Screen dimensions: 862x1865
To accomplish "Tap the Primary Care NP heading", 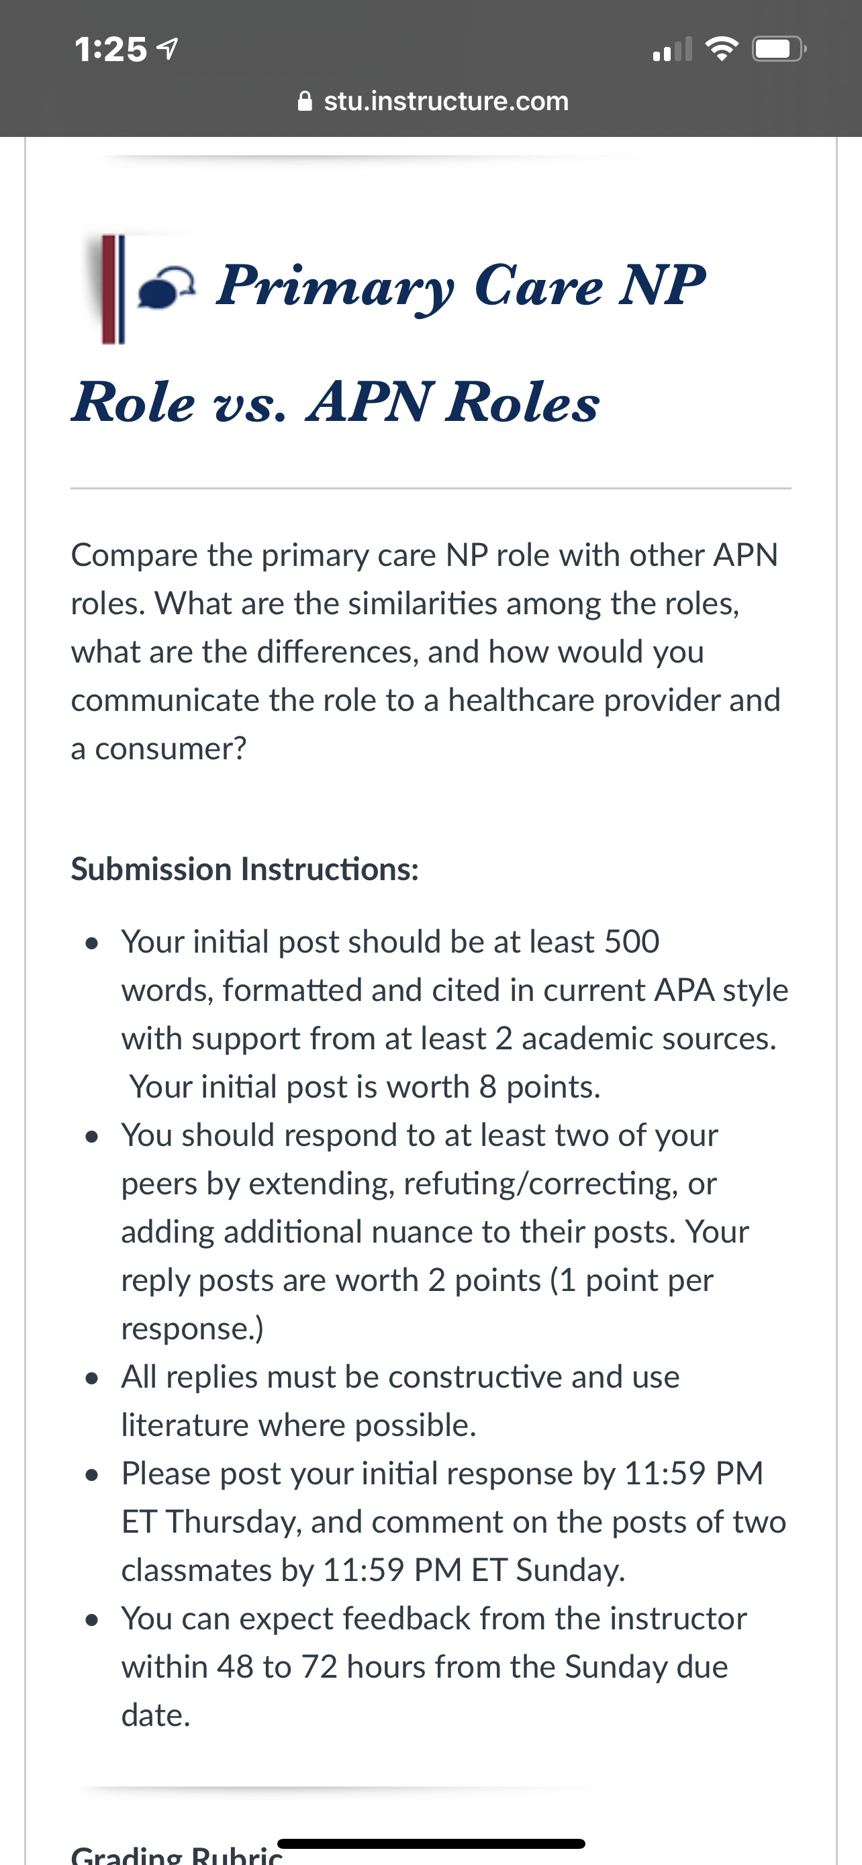I will (x=461, y=287).
